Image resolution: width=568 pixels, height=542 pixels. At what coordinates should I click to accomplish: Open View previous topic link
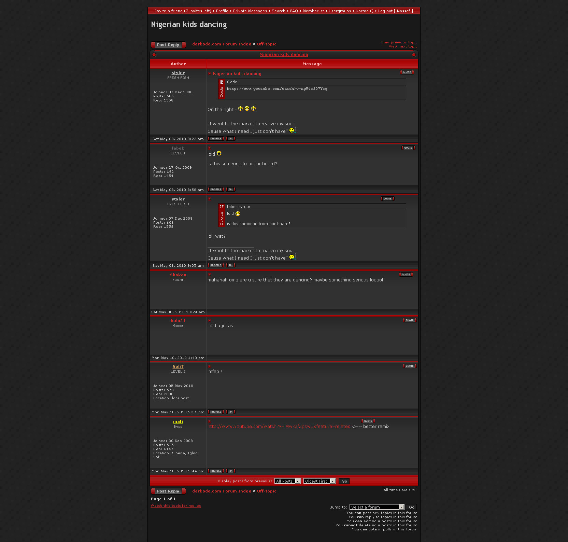point(399,42)
